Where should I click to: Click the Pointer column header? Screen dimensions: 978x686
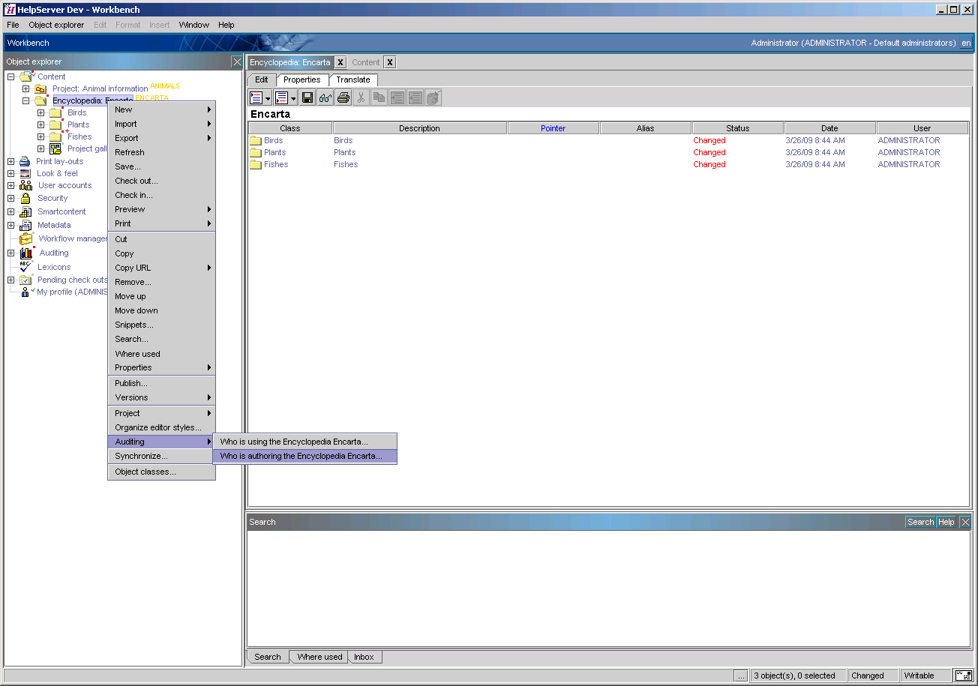pyautogui.click(x=553, y=128)
